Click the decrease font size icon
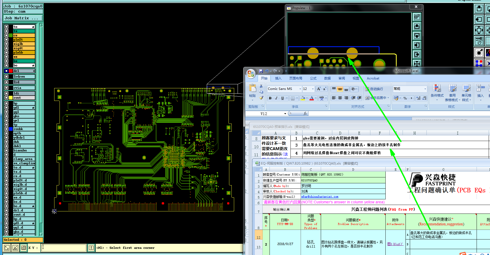The height and width of the screenshot is (255, 490). [x=325, y=89]
